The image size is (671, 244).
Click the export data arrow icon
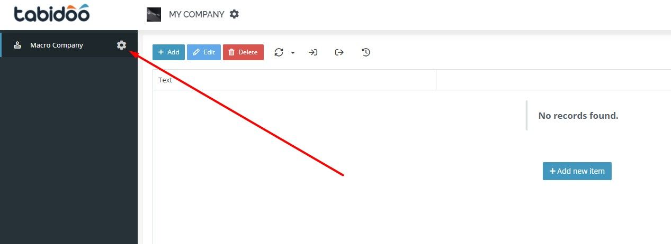pyautogui.click(x=339, y=52)
